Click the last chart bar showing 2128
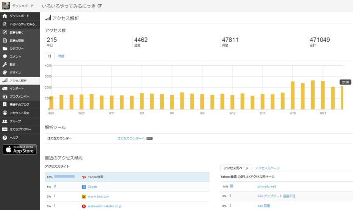353x210 pixels. (342, 98)
